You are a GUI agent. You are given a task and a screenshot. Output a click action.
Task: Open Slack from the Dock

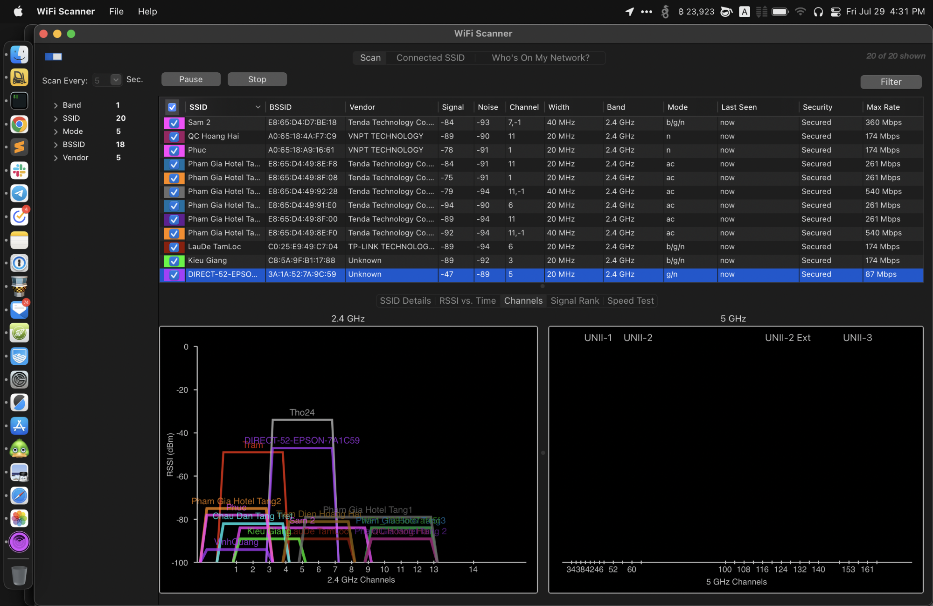[19, 170]
